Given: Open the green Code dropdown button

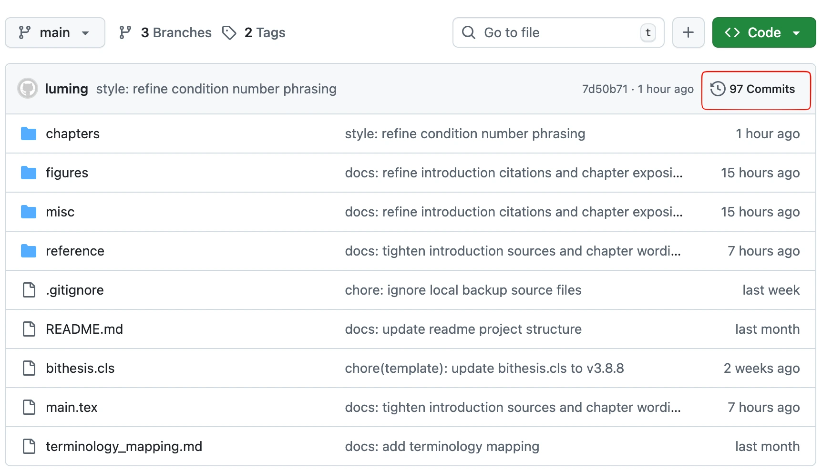Looking at the screenshot, I should click(x=764, y=32).
